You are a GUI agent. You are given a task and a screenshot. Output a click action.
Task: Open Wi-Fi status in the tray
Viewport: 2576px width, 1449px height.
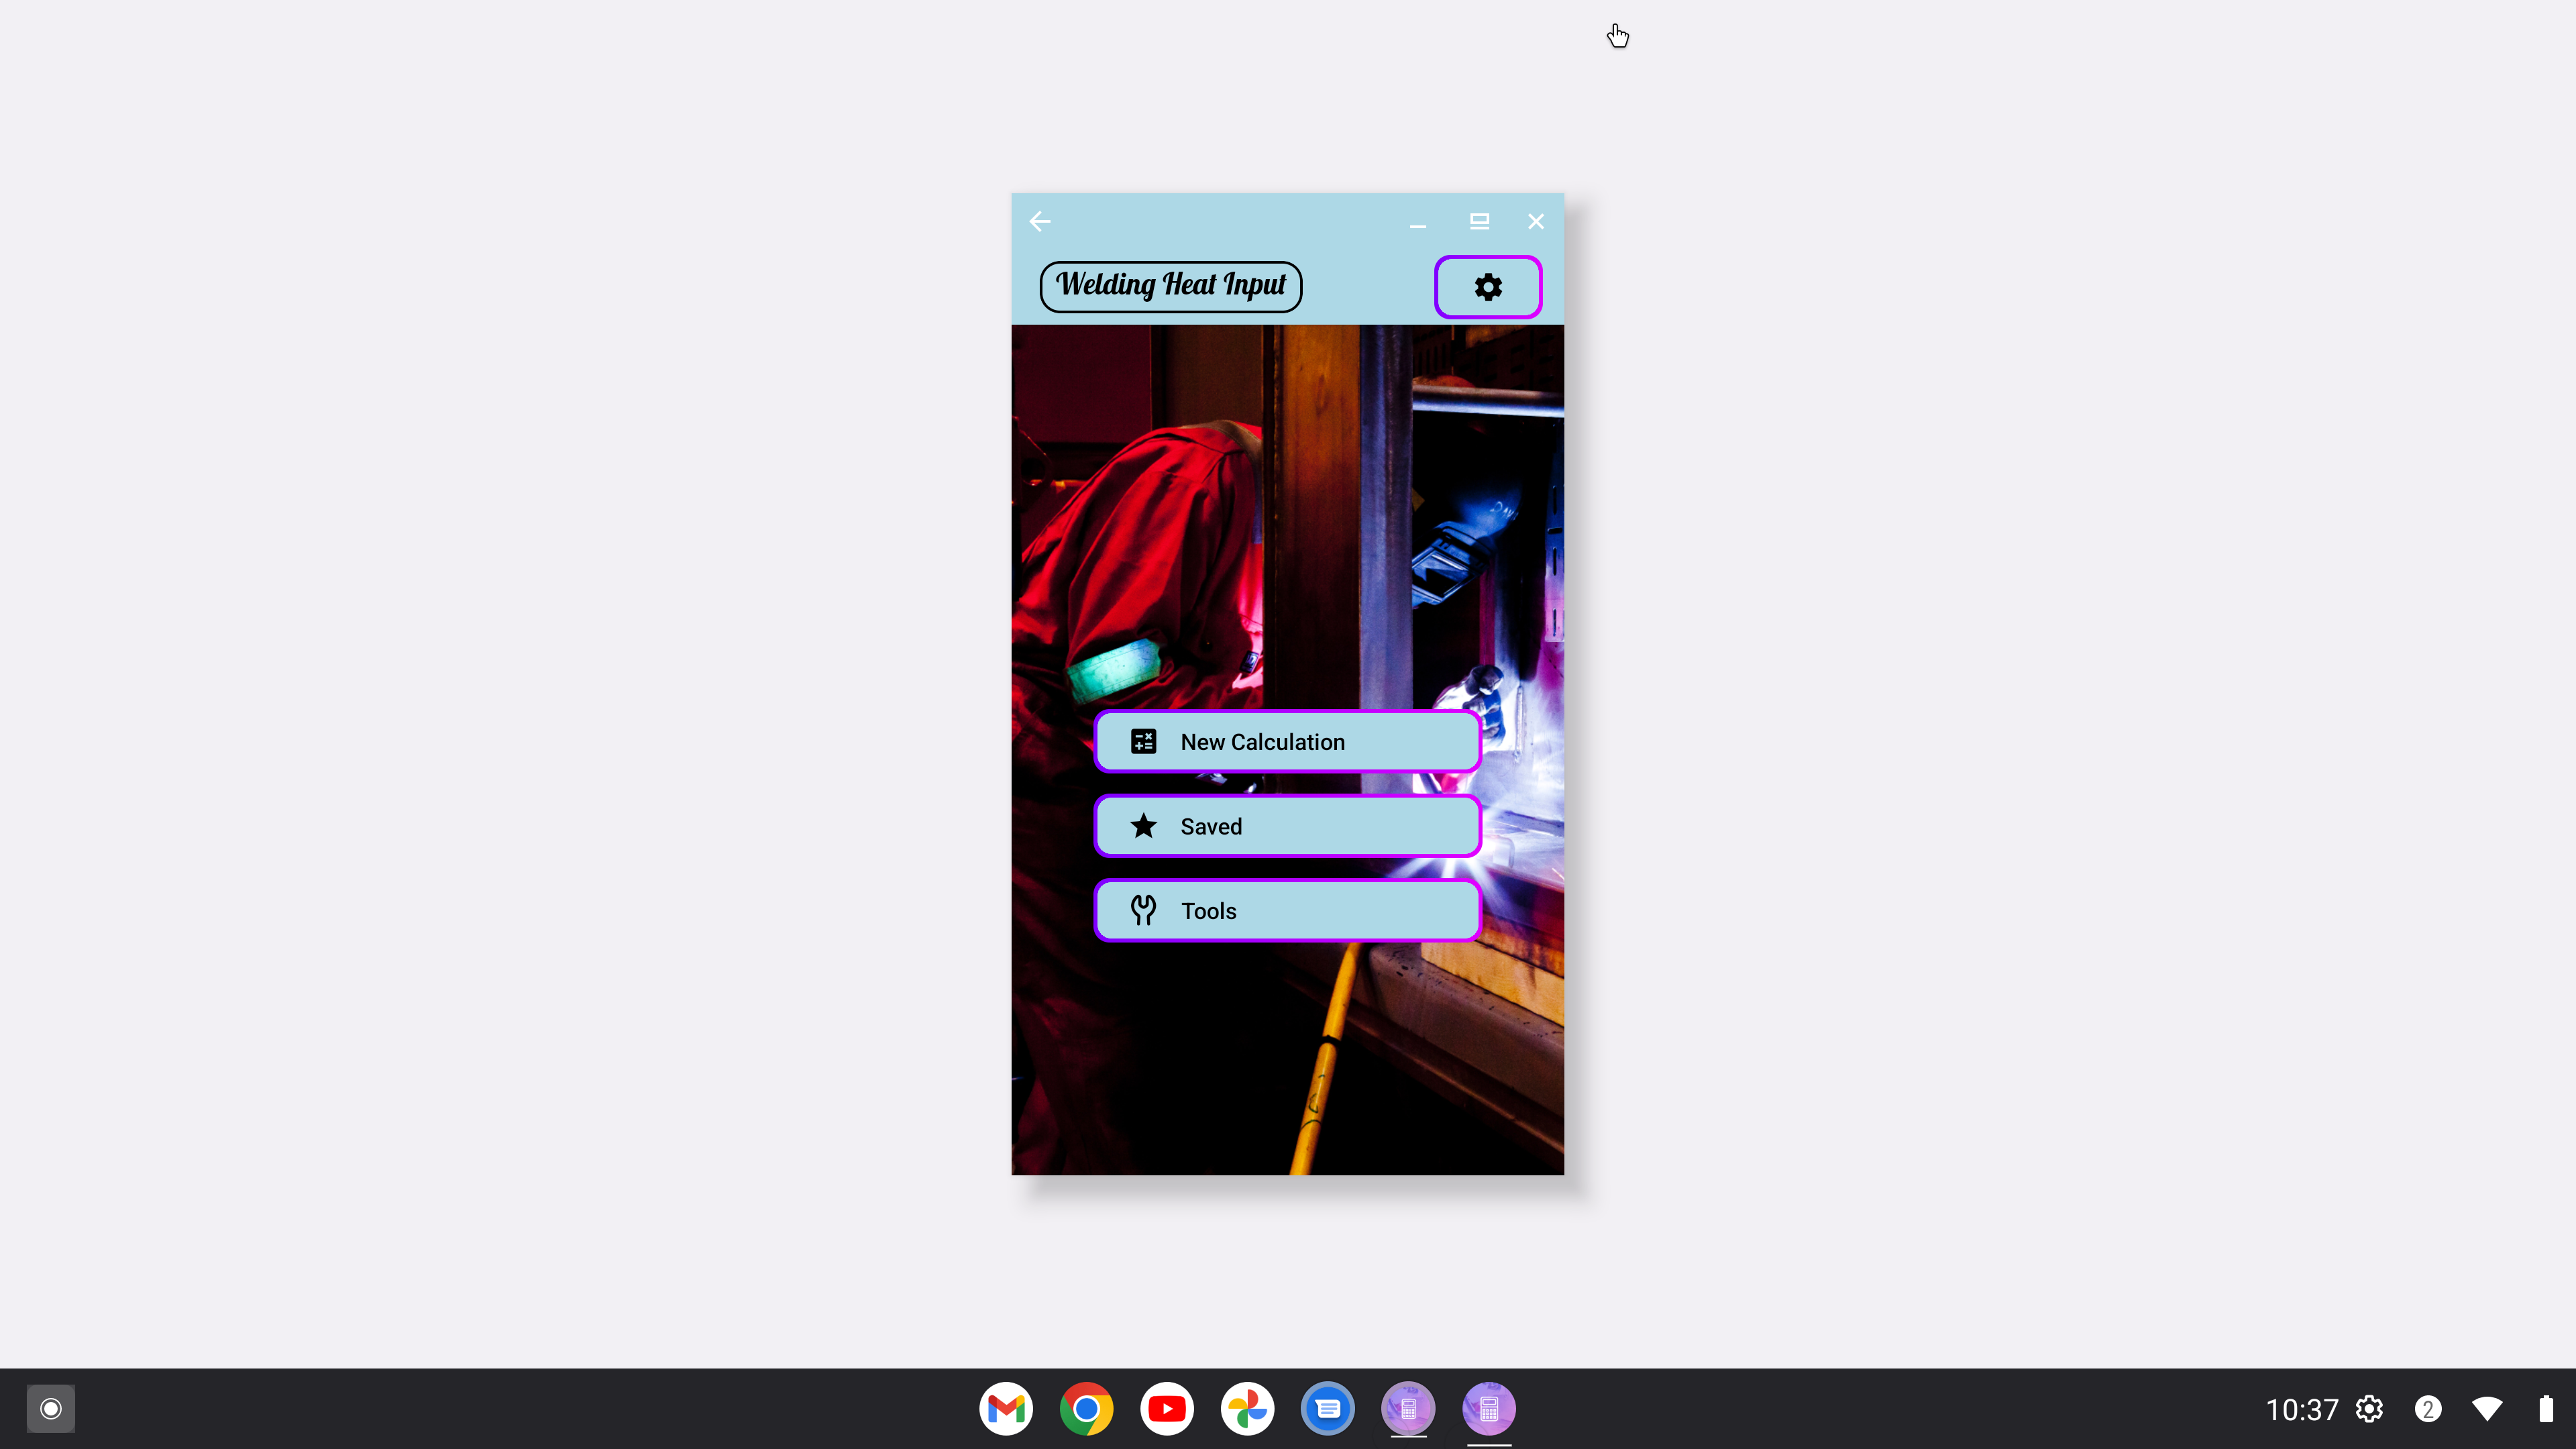(x=2487, y=1409)
